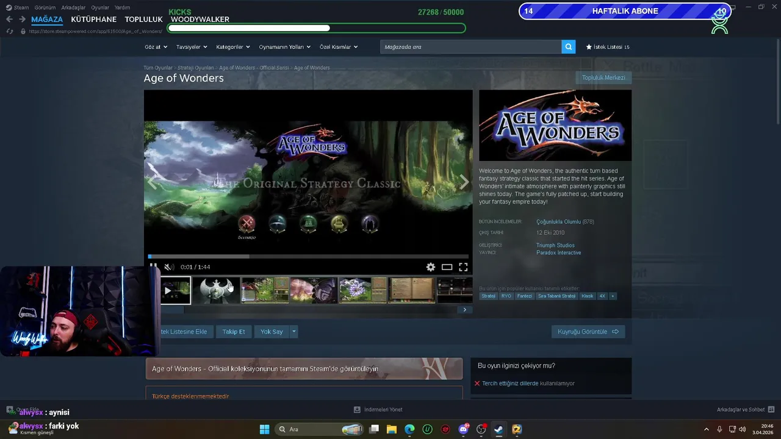The height and width of the screenshot is (439, 781).
Task: Expand the Tavsiyeler dropdown
Action: coord(192,47)
